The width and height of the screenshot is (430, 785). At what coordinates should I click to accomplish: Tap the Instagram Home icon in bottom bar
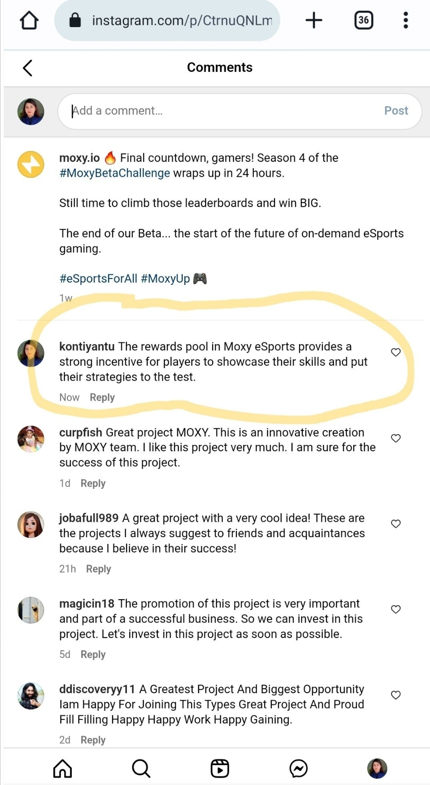pyautogui.click(x=62, y=768)
